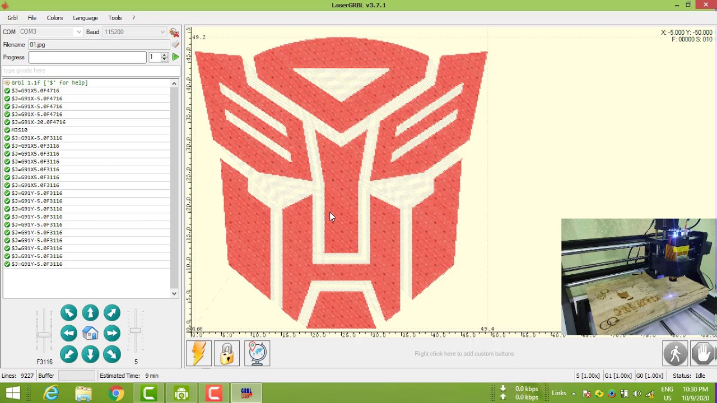
Task: Open the Colors menu
Action: 55,18
